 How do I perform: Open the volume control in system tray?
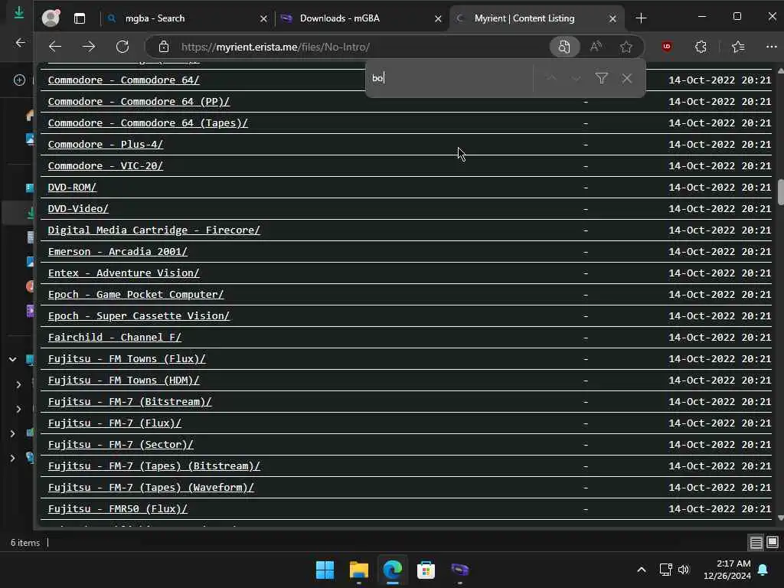[684, 570]
